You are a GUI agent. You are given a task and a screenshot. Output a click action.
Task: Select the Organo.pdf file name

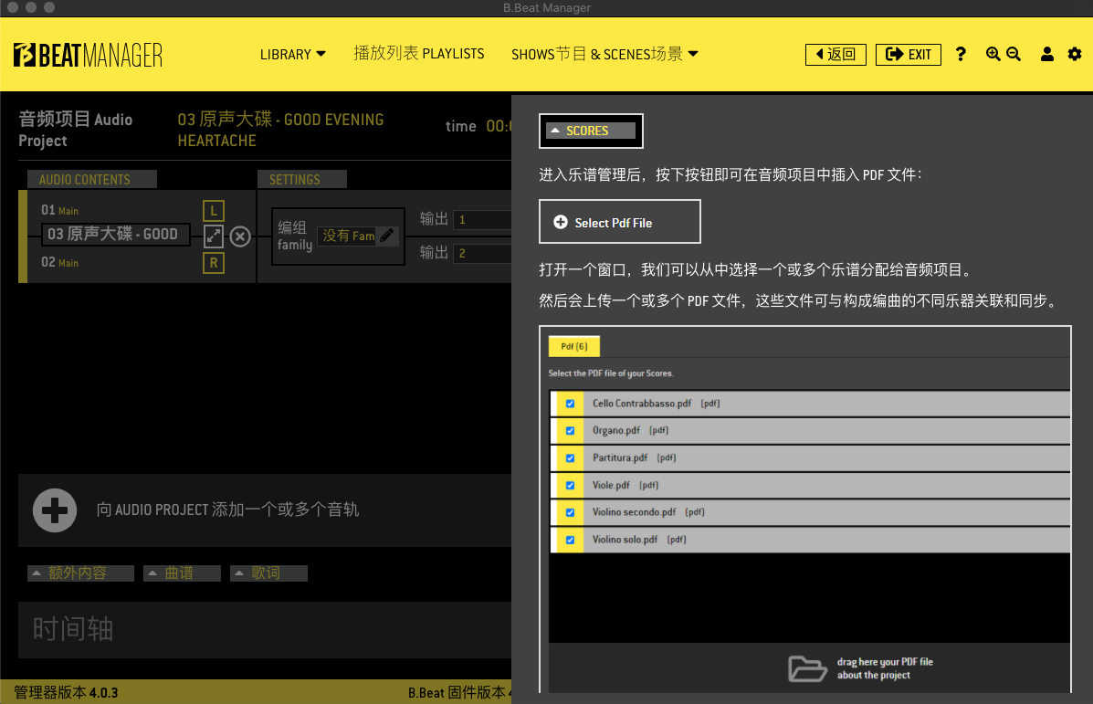click(x=616, y=431)
